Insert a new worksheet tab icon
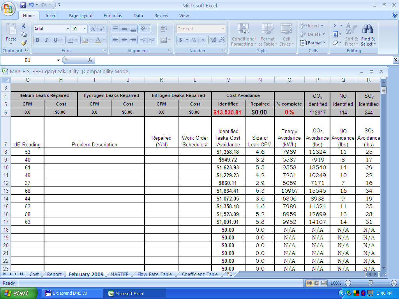This screenshot has height=299, width=399. 230,274
